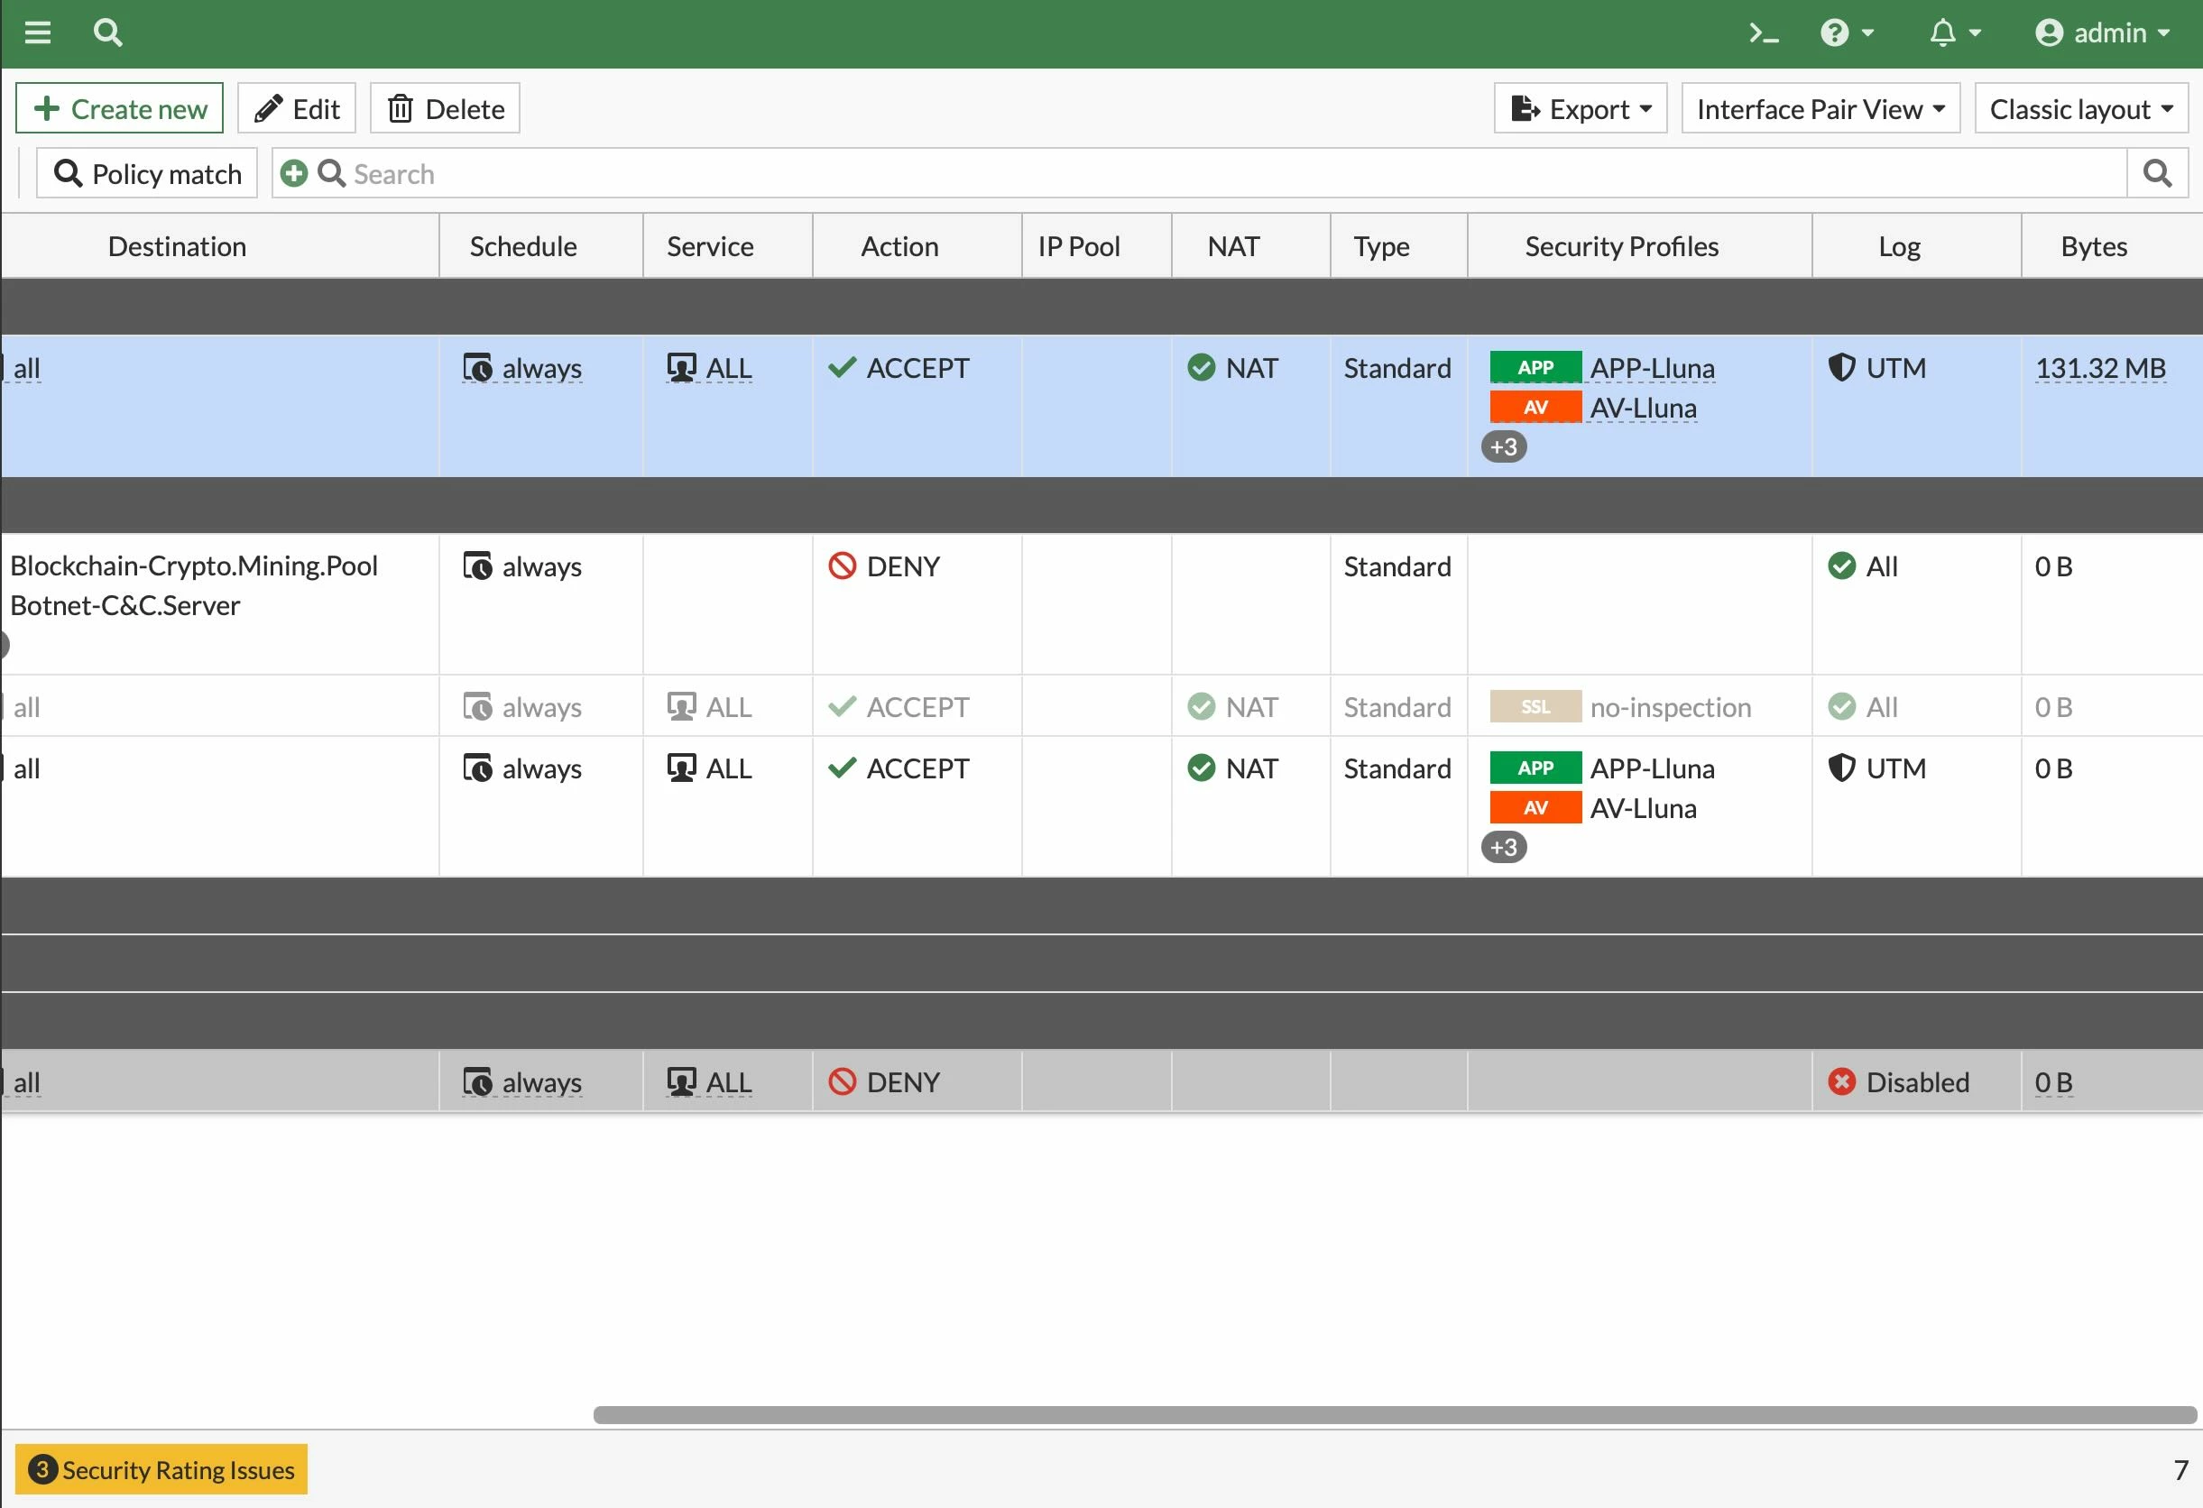
Task: Click the UTM shield in last ACCEPT row
Action: pyautogui.click(x=1841, y=768)
